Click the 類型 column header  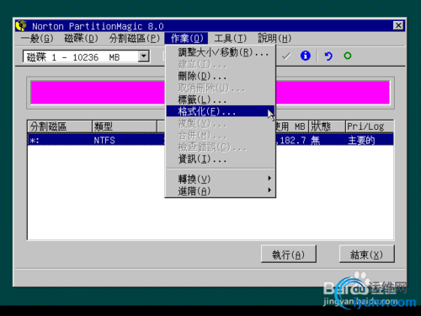(125, 126)
